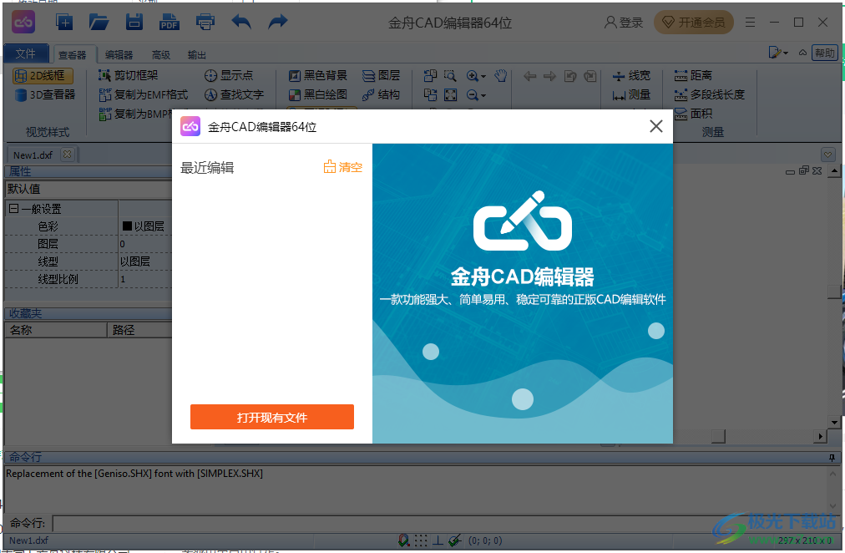Choose the 剪切框架 tool
The image size is (845, 553).
[129, 75]
